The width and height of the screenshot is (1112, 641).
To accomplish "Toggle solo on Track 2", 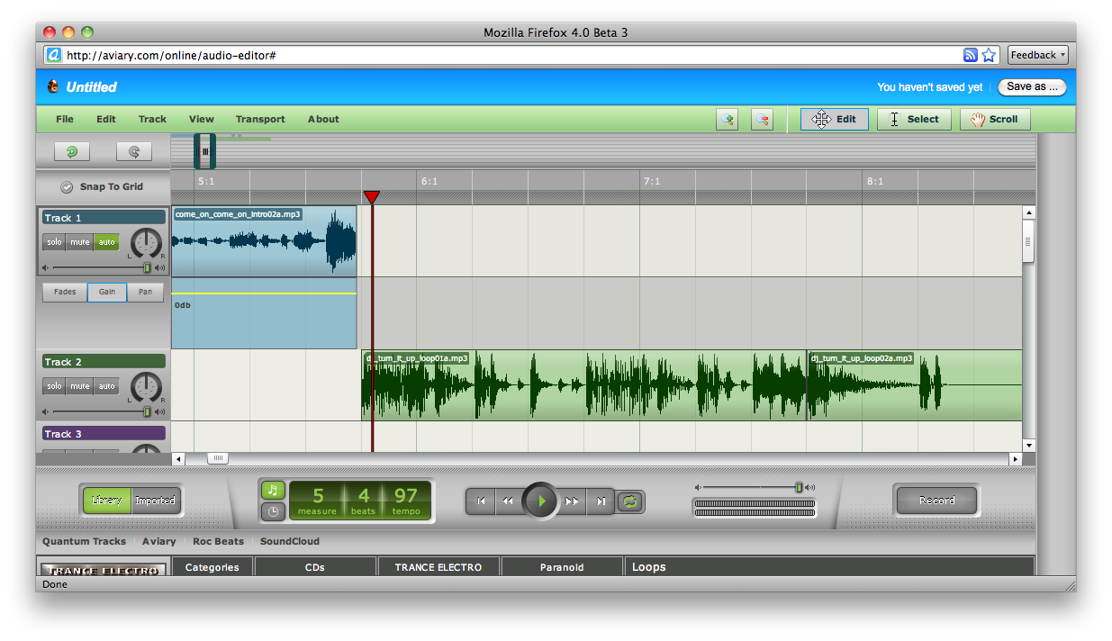I will pos(55,386).
